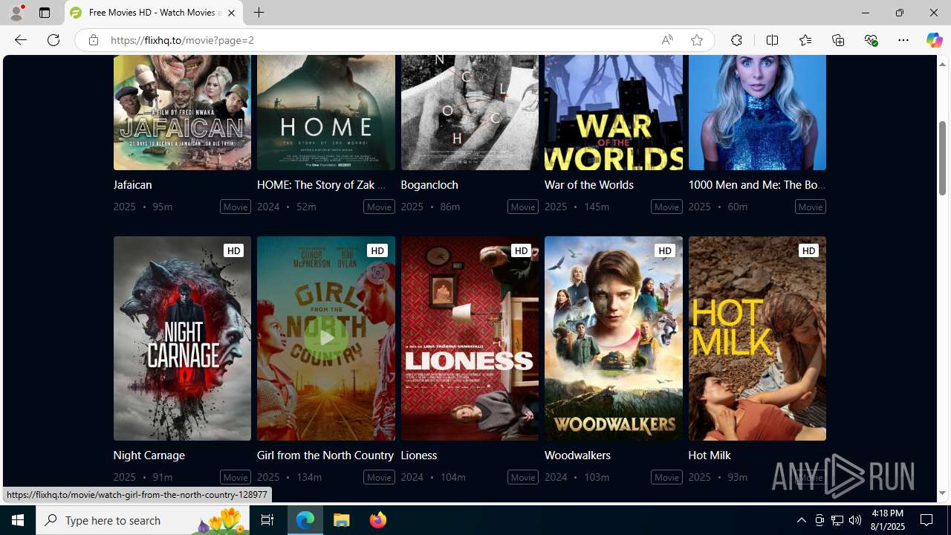Open the Jafaican title link
Screen dimensions: 951x535
coord(132,184)
